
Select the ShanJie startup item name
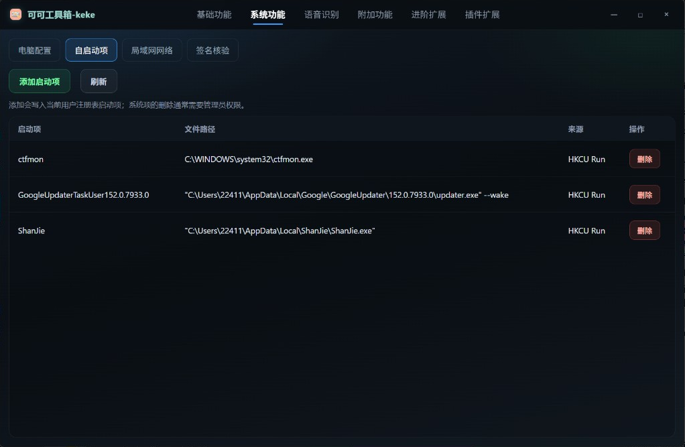[x=32, y=231]
